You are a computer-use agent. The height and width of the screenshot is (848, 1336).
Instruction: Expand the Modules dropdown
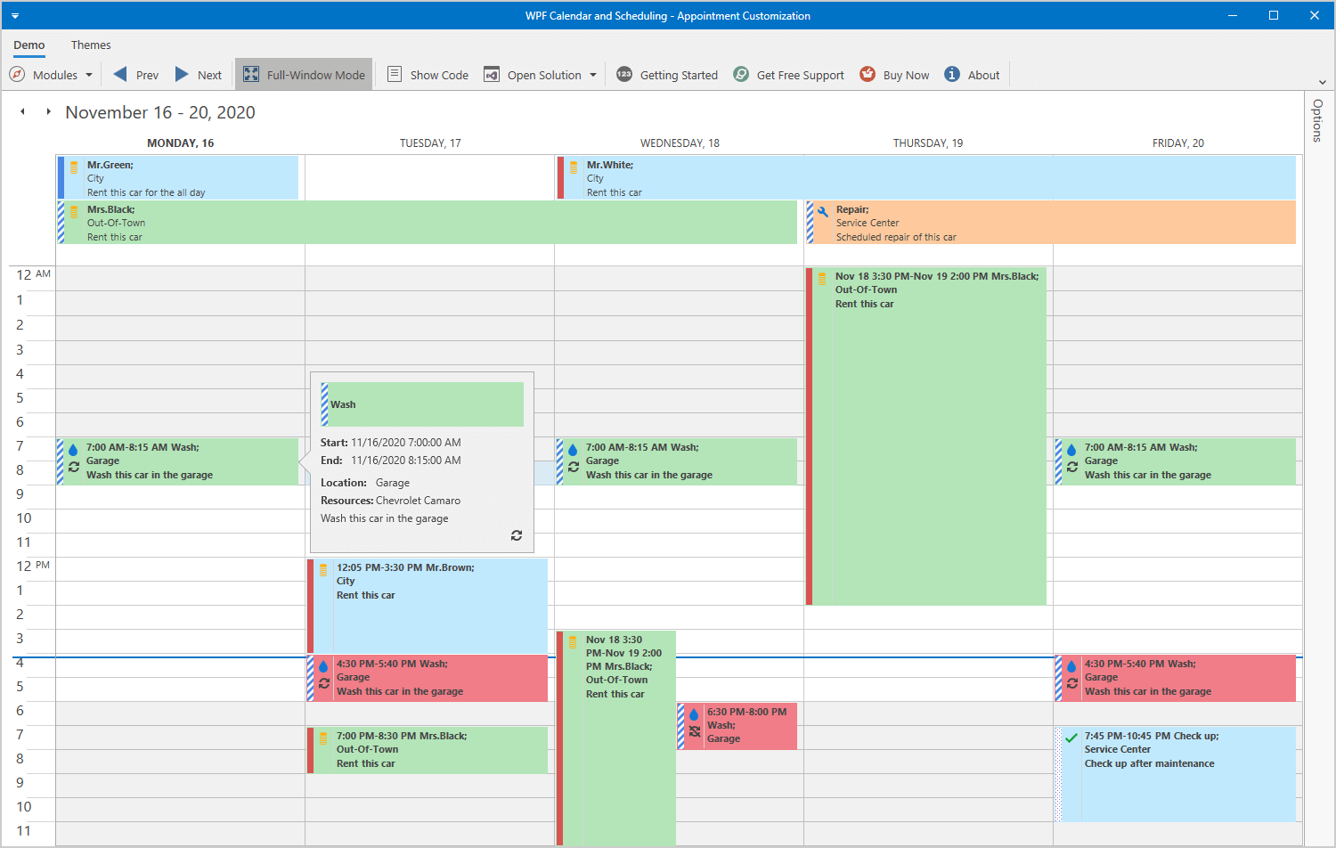[89, 76]
